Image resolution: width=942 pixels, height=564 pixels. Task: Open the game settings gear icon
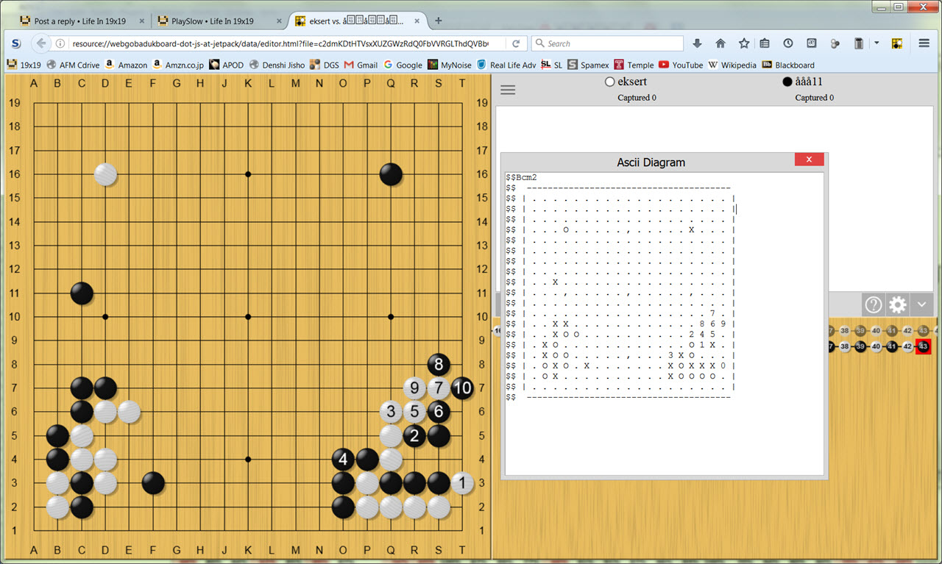897,304
